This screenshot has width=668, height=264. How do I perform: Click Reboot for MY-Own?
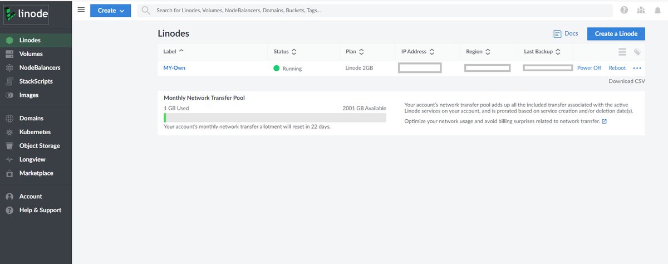pos(617,68)
